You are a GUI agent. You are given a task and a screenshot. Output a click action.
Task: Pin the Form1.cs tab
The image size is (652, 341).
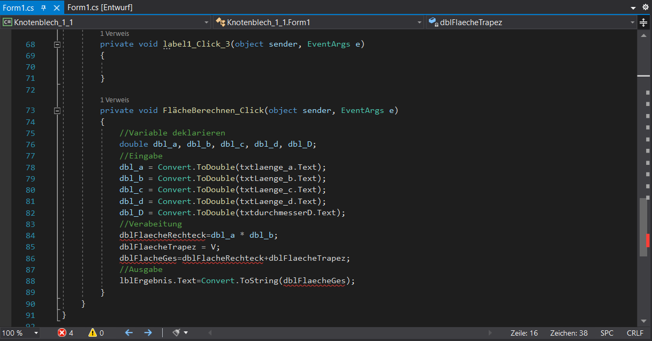pos(44,7)
